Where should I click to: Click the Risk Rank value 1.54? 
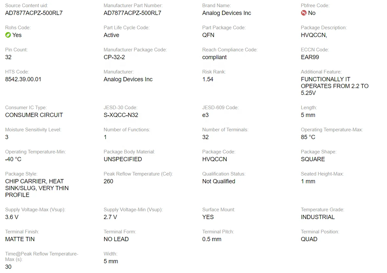(208, 79)
